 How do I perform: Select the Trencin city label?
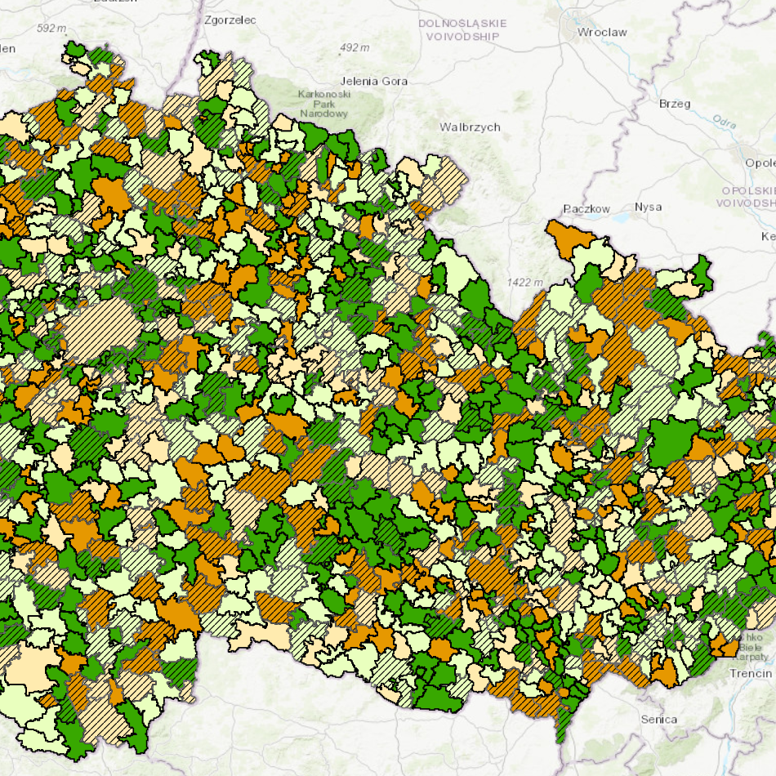(750, 674)
